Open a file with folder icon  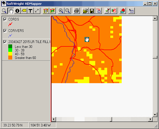click(x=85, y=11)
